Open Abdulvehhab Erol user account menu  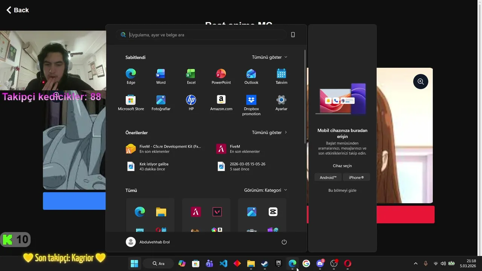coord(148,242)
